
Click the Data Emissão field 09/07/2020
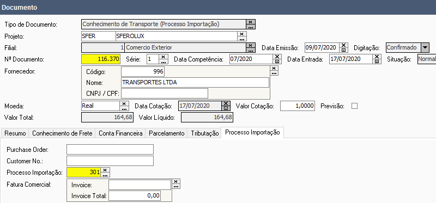[323, 47]
